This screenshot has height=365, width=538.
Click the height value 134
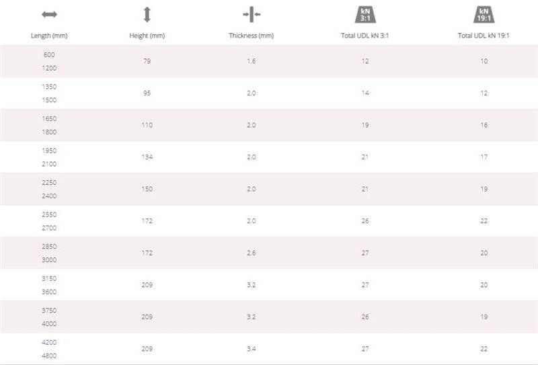[x=147, y=157]
